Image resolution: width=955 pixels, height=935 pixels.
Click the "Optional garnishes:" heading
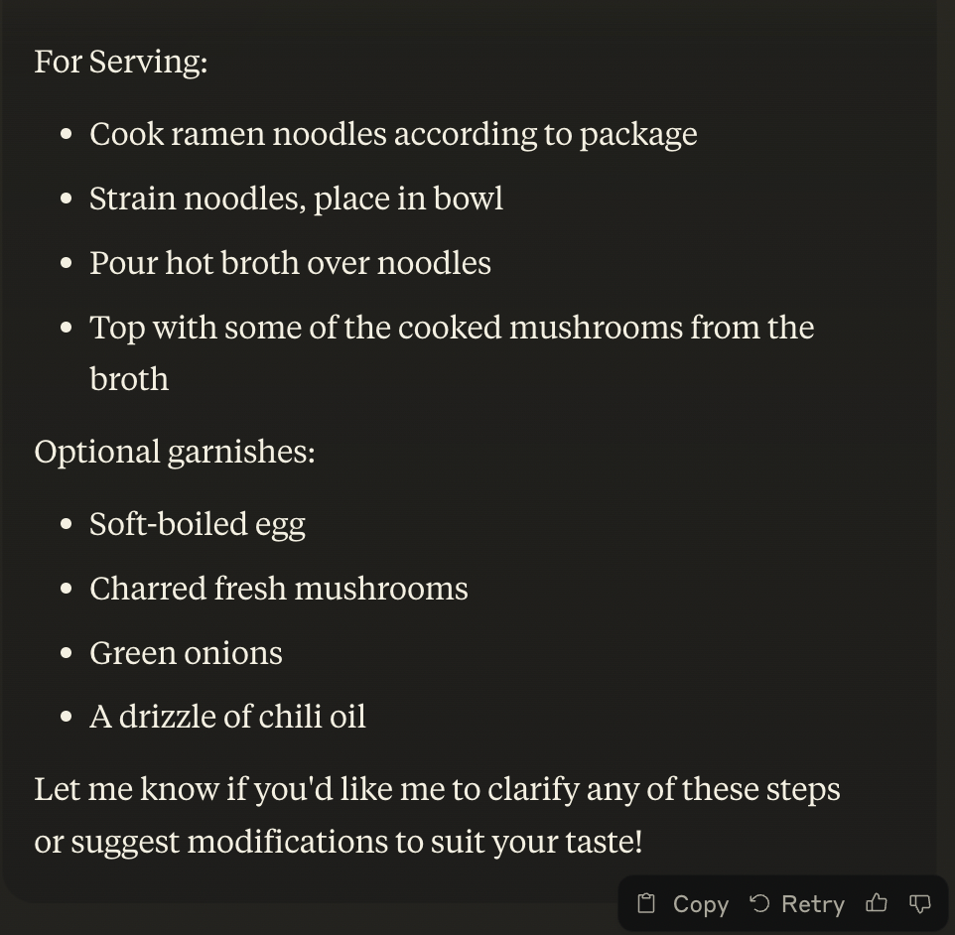point(175,452)
